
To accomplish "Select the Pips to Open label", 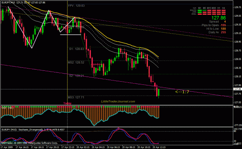I will point(210,25).
